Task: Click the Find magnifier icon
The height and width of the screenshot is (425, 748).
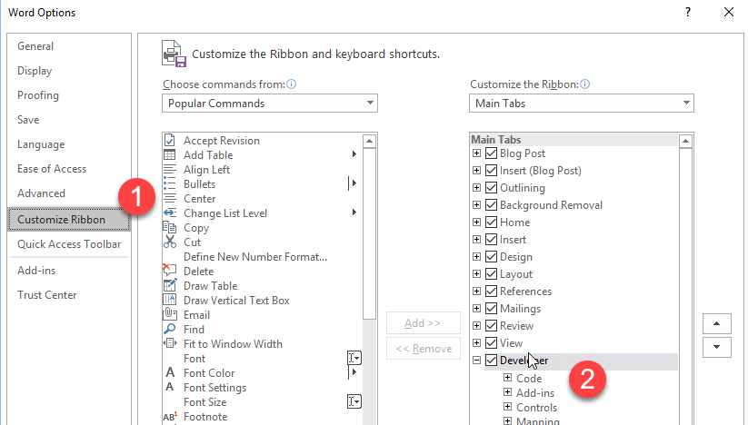Action: point(169,329)
